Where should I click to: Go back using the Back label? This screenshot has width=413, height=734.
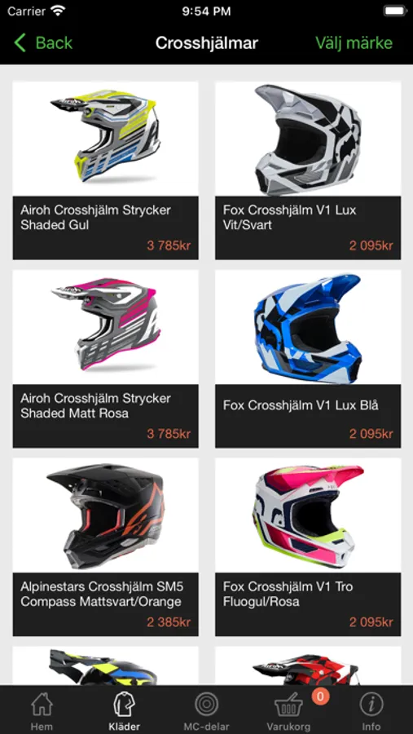54,42
